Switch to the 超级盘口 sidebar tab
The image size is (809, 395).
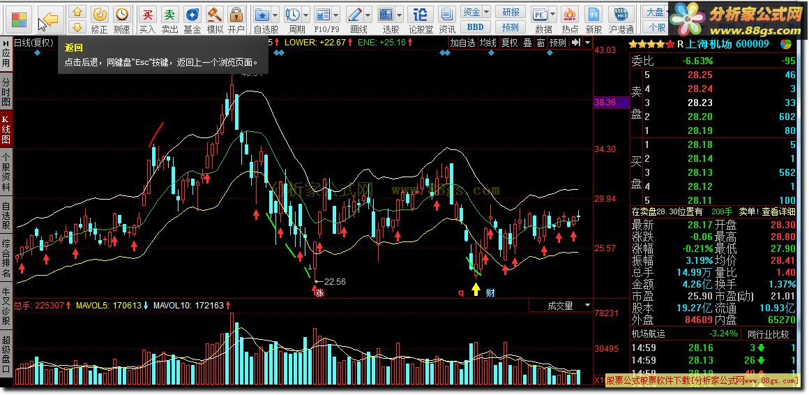(6, 355)
